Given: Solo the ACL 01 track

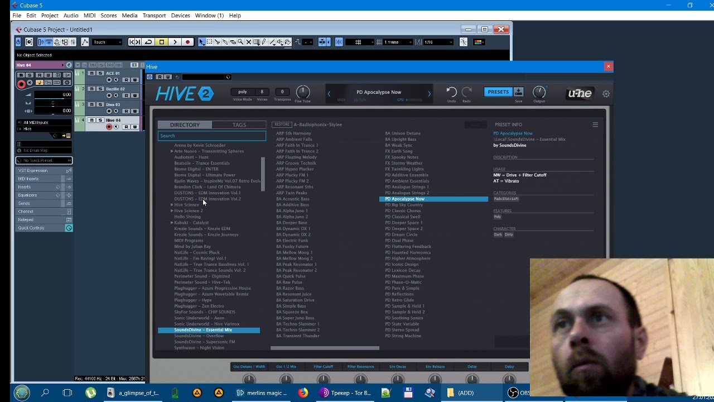Looking at the screenshot, I should (x=100, y=73).
